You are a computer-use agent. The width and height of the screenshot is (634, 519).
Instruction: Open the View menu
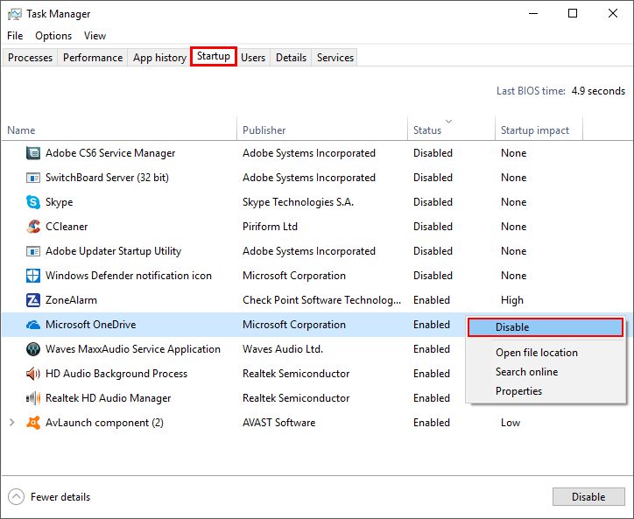pyautogui.click(x=95, y=36)
